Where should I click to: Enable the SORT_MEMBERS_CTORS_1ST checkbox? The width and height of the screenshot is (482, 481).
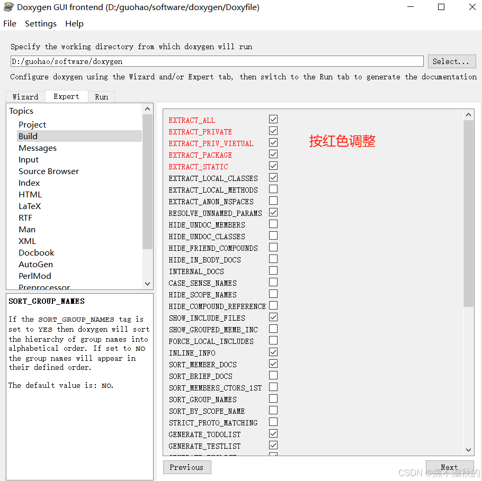coord(273,387)
